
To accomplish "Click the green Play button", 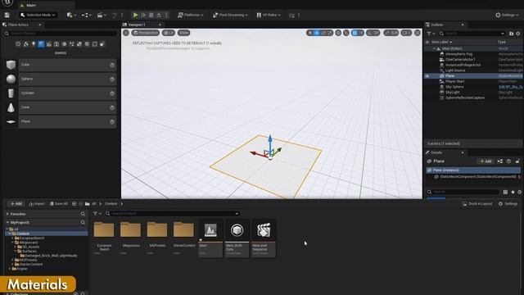I will [x=135, y=15].
